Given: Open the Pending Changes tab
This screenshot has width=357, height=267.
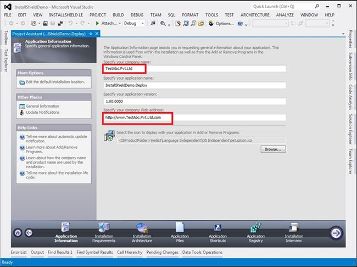Looking at the screenshot, I should [162, 252].
